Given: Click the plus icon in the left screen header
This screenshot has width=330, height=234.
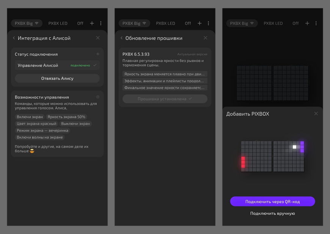Looking at the screenshot, I should tap(92, 23).
